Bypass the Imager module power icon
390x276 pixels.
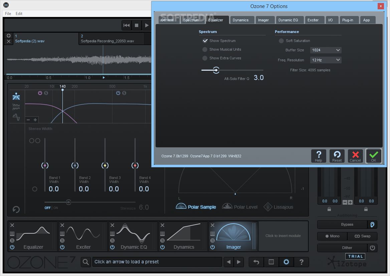(x=212, y=247)
